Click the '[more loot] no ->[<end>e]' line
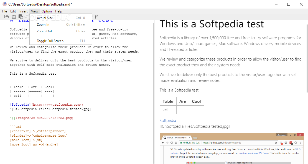This screenshot has width=308, height=164. (x=34, y=145)
